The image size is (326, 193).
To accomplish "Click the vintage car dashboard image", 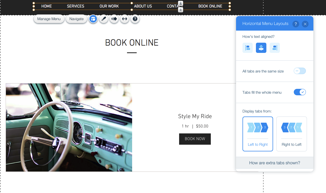I will [x=69, y=127].
